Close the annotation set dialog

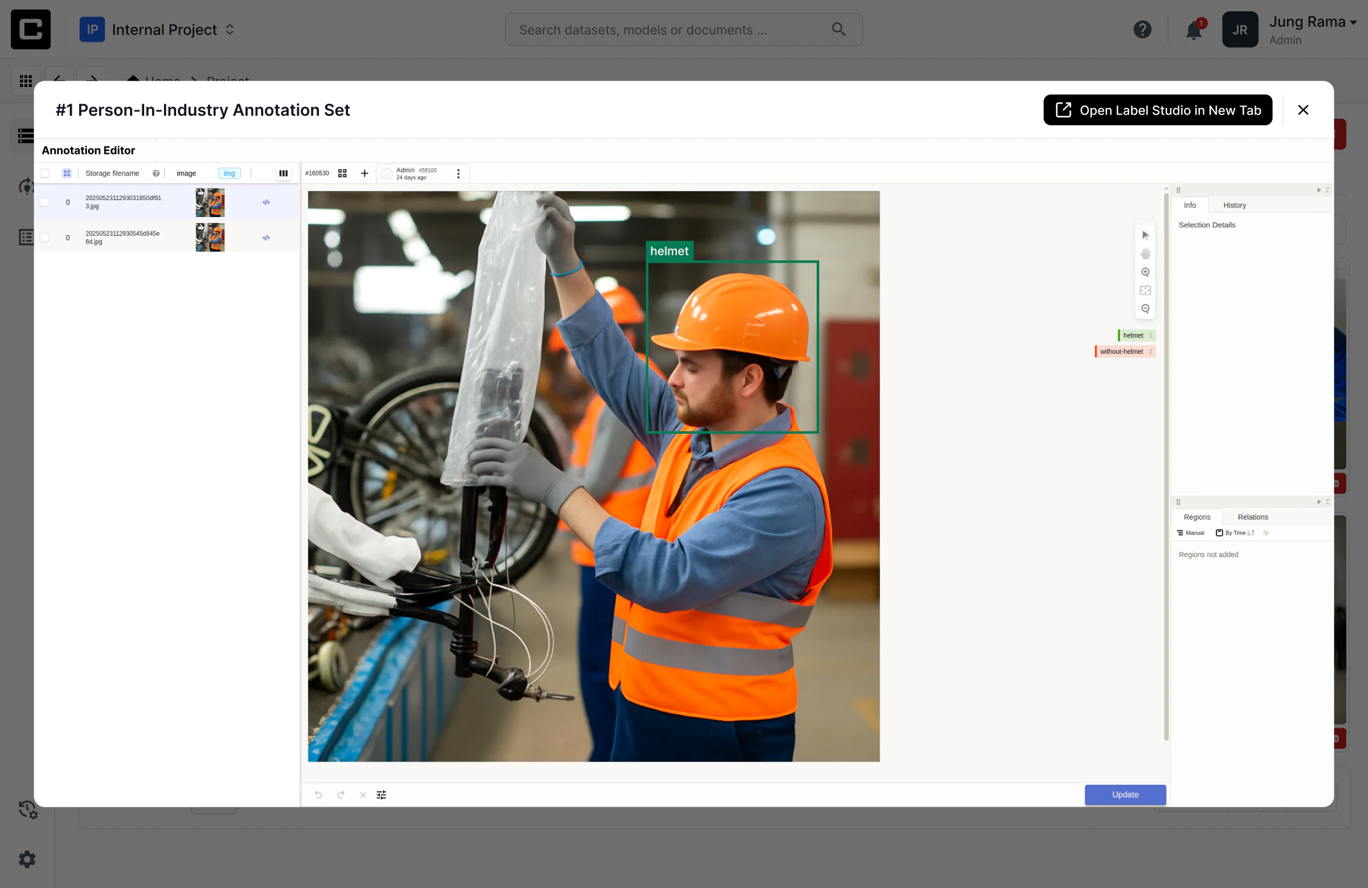pyautogui.click(x=1303, y=110)
